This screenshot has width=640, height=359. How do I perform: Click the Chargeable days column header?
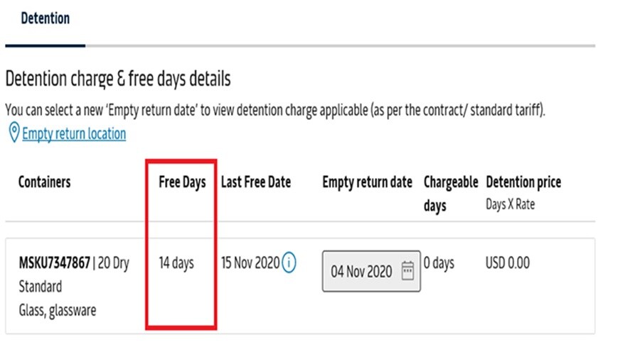[x=451, y=193]
